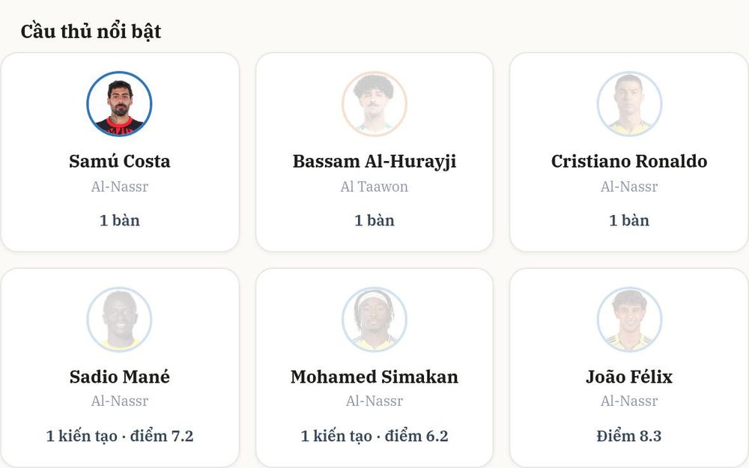Open the Cristiano Ronaldo player name
Viewport: 749px width, 468px height.
point(629,162)
